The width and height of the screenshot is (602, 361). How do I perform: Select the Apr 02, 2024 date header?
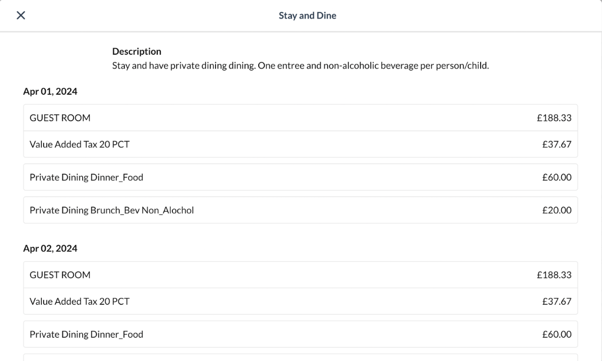(50, 248)
